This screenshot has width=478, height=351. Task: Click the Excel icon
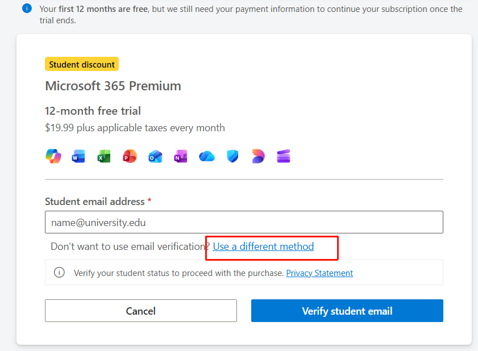pyautogui.click(x=104, y=156)
